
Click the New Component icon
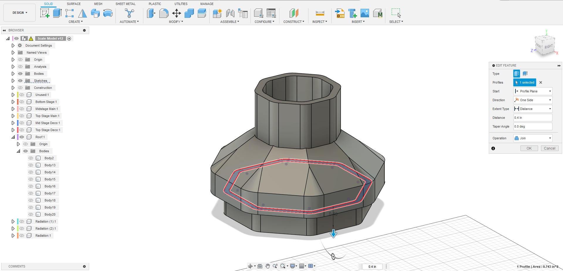[x=217, y=13]
